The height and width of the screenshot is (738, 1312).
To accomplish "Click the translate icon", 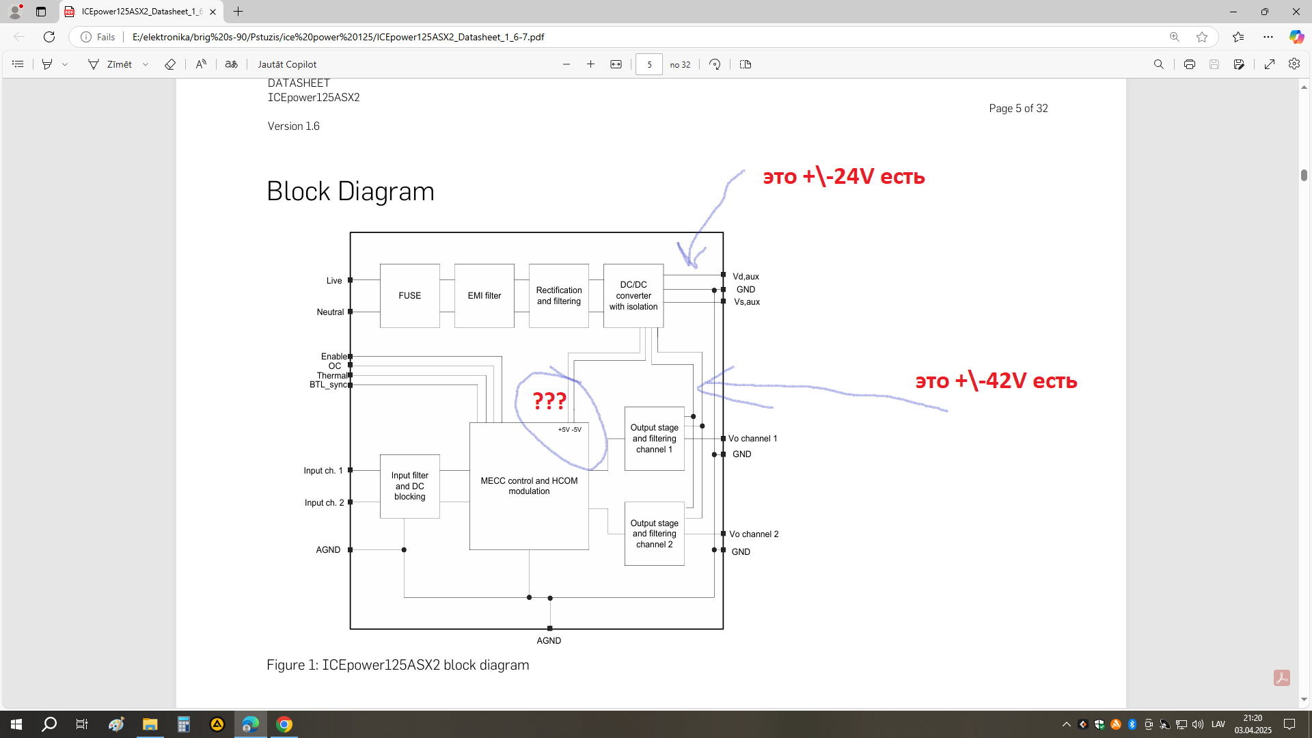I will (x=232, y=64).
